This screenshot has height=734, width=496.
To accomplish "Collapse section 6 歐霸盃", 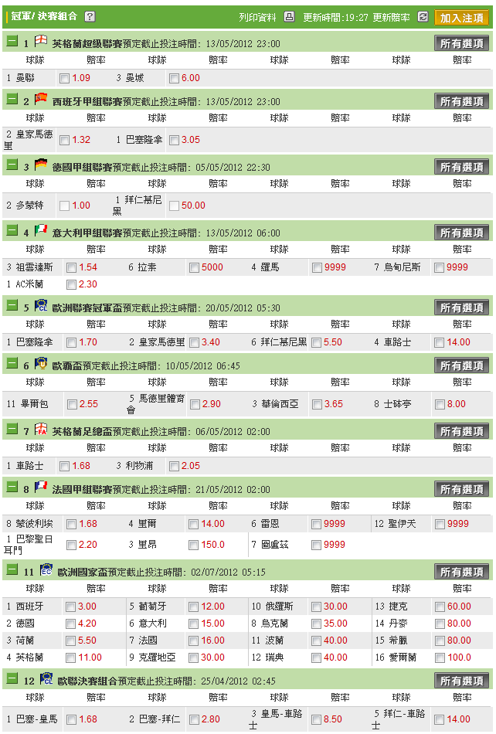I will point(12,363).
